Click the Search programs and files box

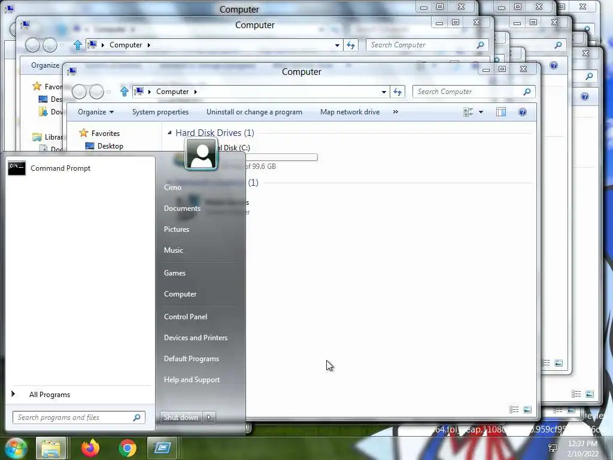tap(78, 417)
